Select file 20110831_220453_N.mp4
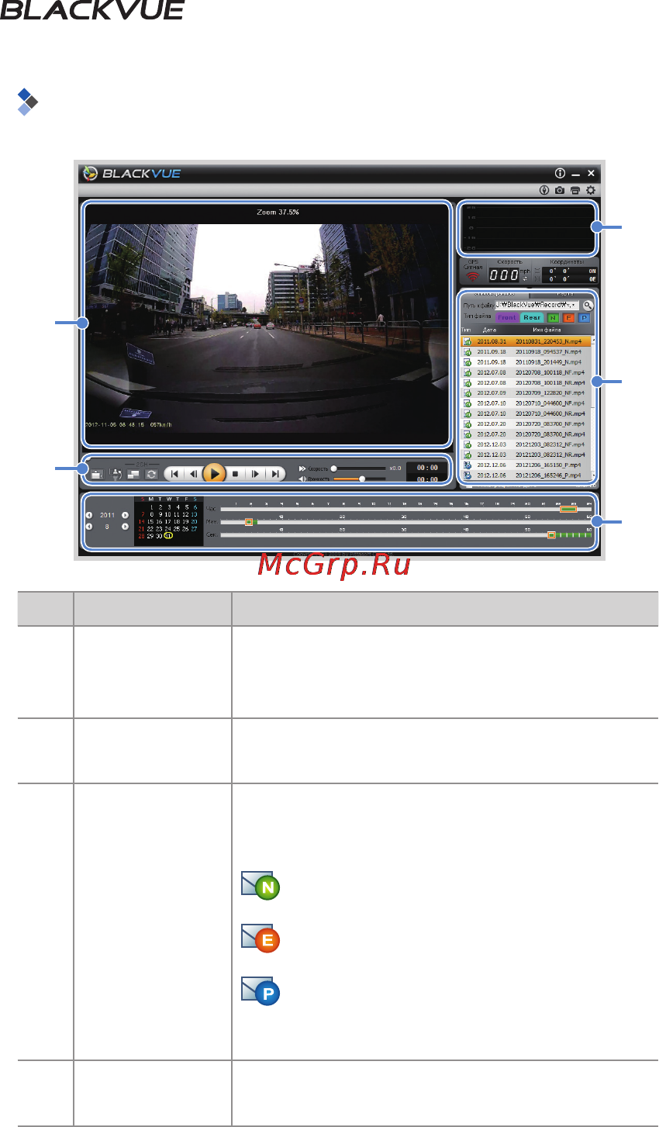659x1127 pixels. (x=526, y=341)
